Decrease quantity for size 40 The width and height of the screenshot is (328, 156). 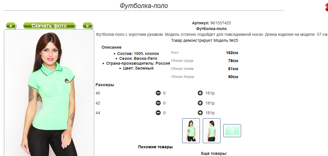click(158, 93)
